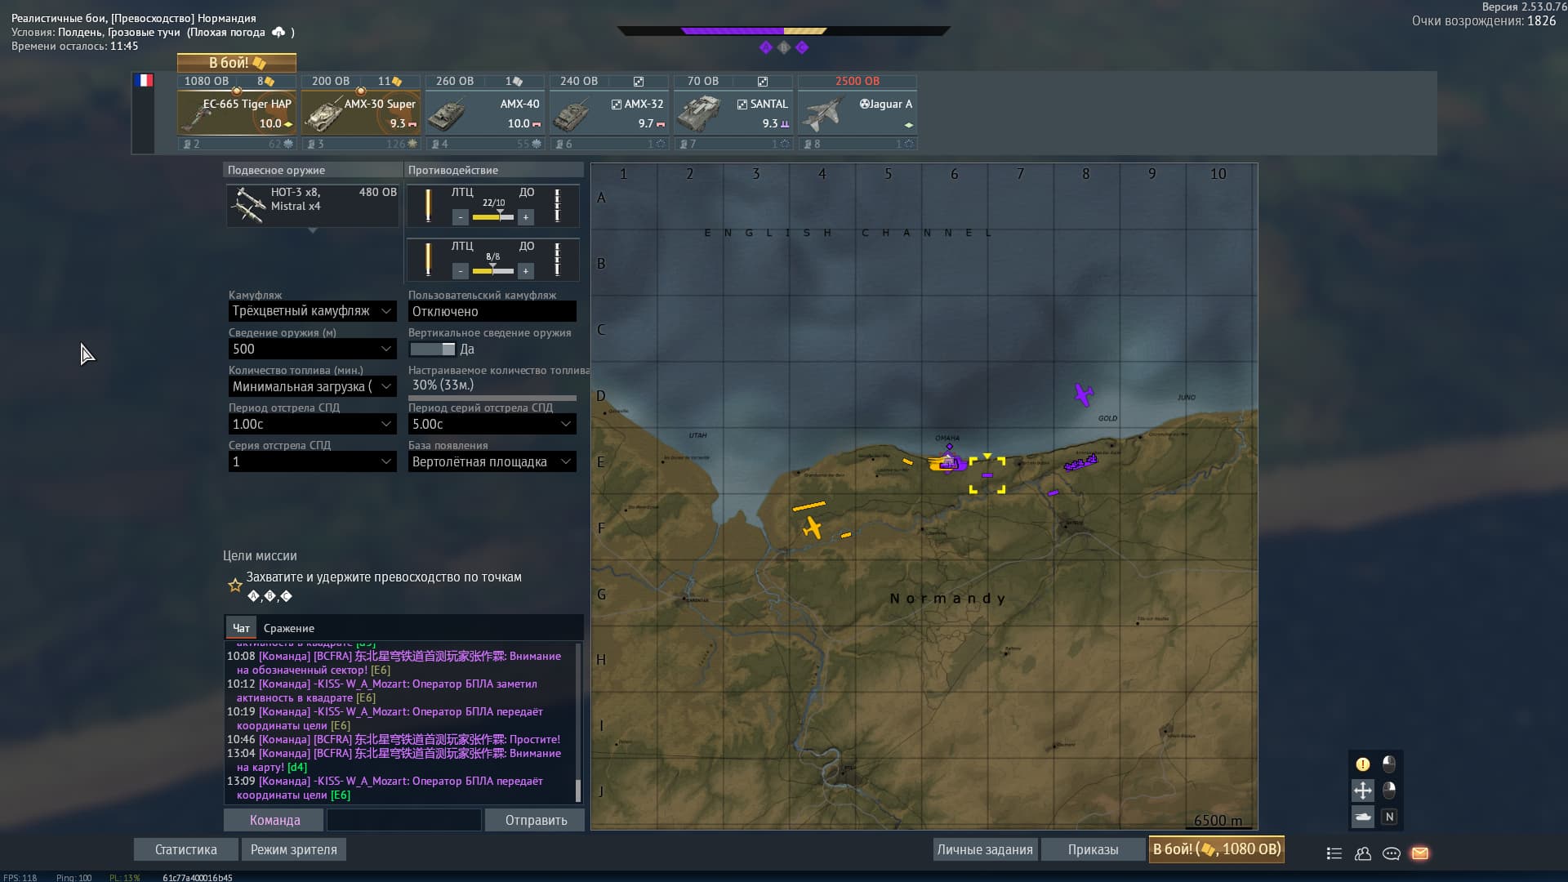Open the bulleted list log icon
This screenshot has height=882, width=1568.
[1334, 853]
